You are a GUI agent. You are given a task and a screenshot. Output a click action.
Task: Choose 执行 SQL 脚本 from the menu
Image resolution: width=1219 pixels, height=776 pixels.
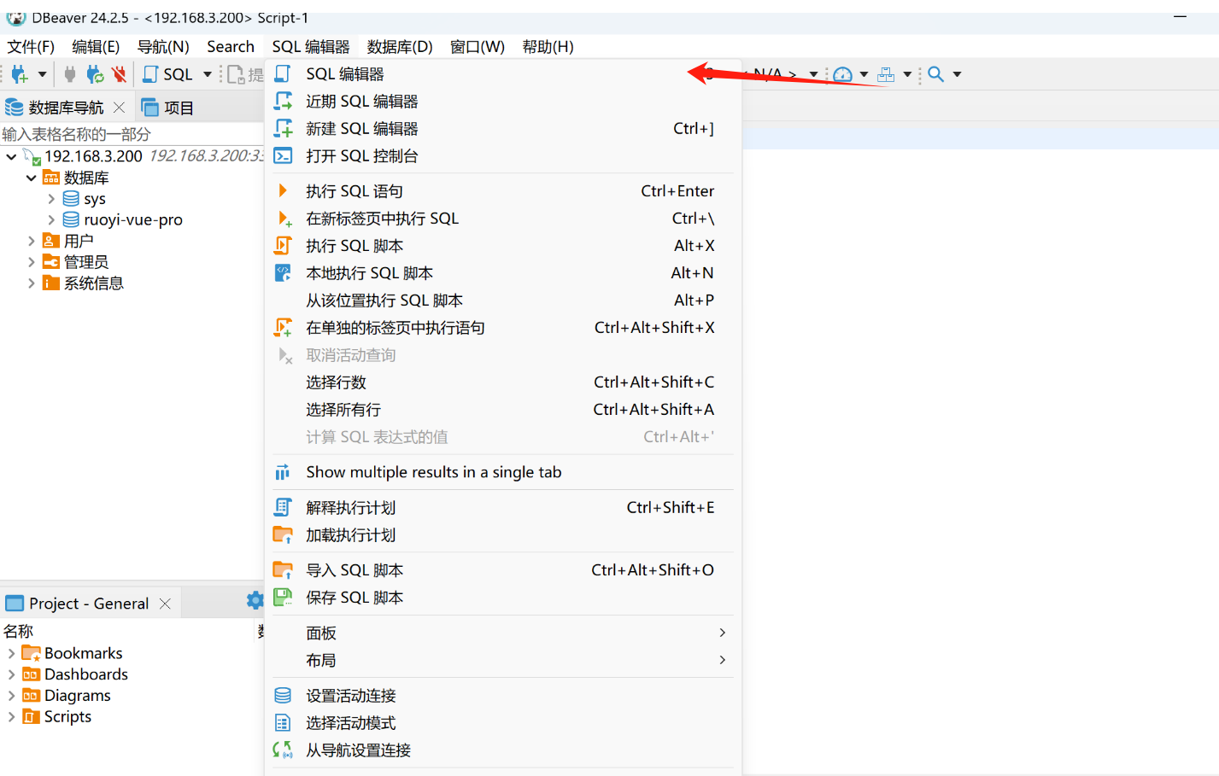tap(354, 246)
